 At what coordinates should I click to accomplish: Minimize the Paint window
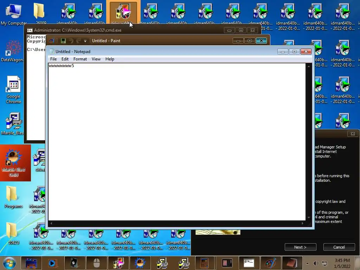238,41
